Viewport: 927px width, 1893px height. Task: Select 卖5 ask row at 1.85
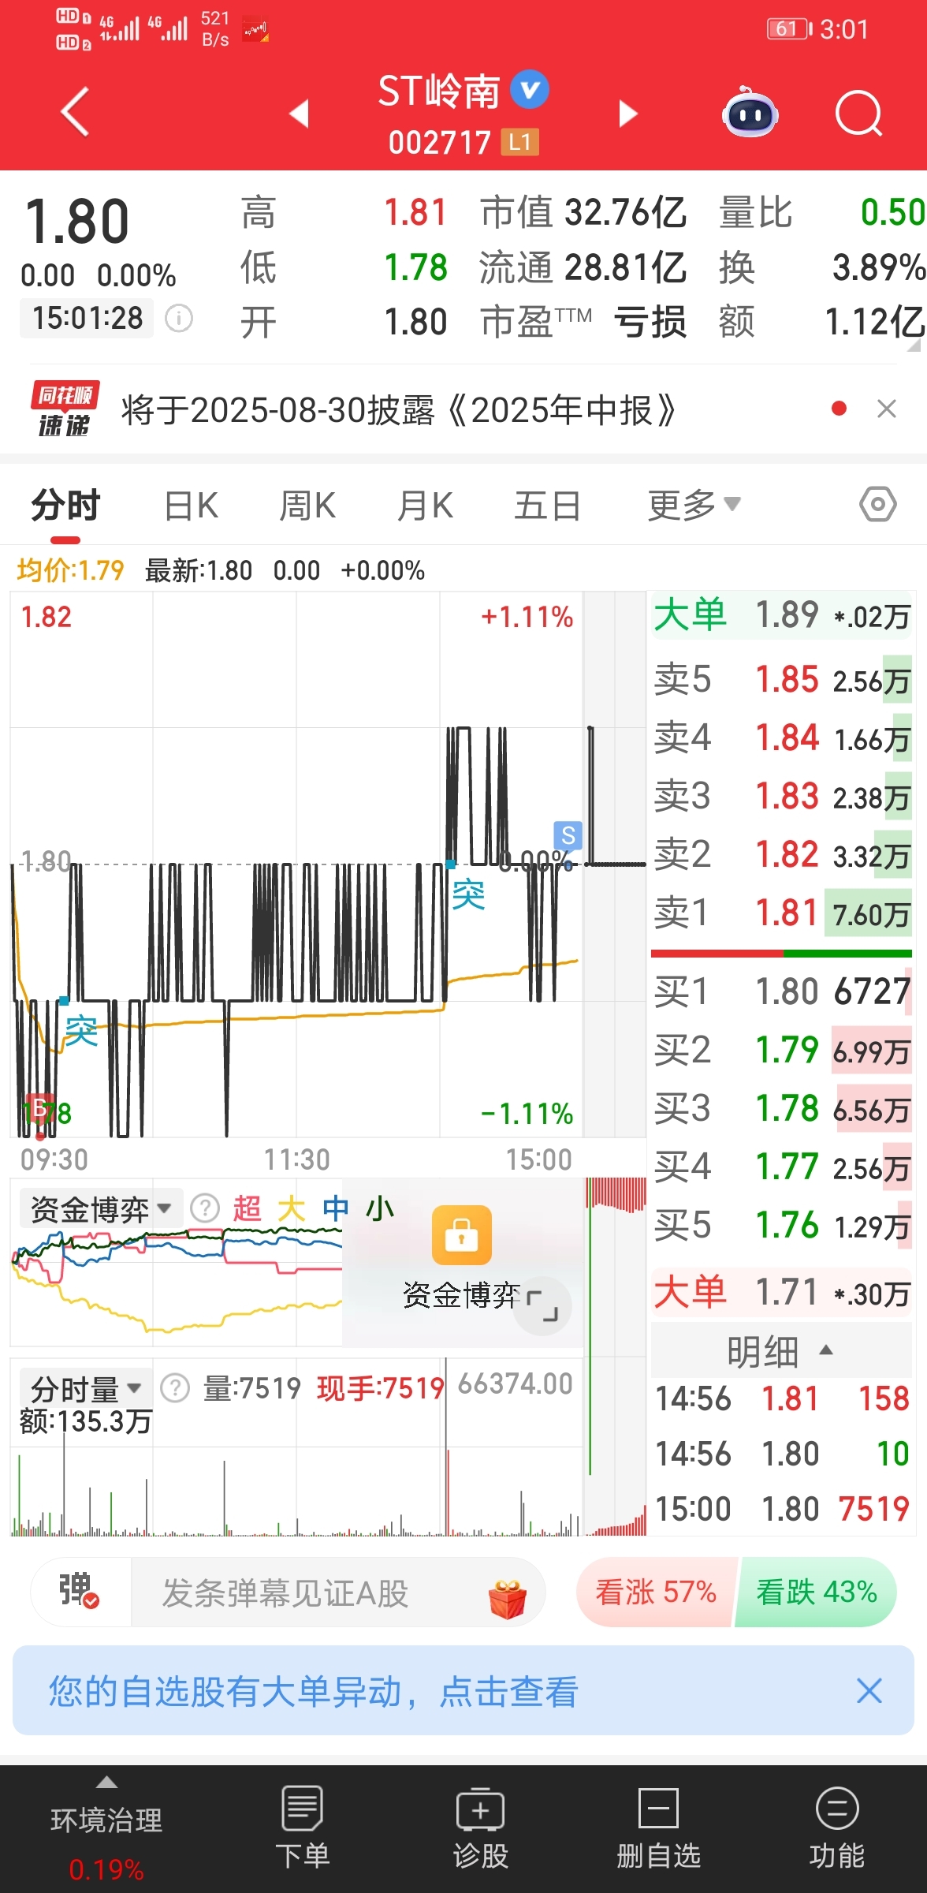pyautogui.click(x=782, y=680)
